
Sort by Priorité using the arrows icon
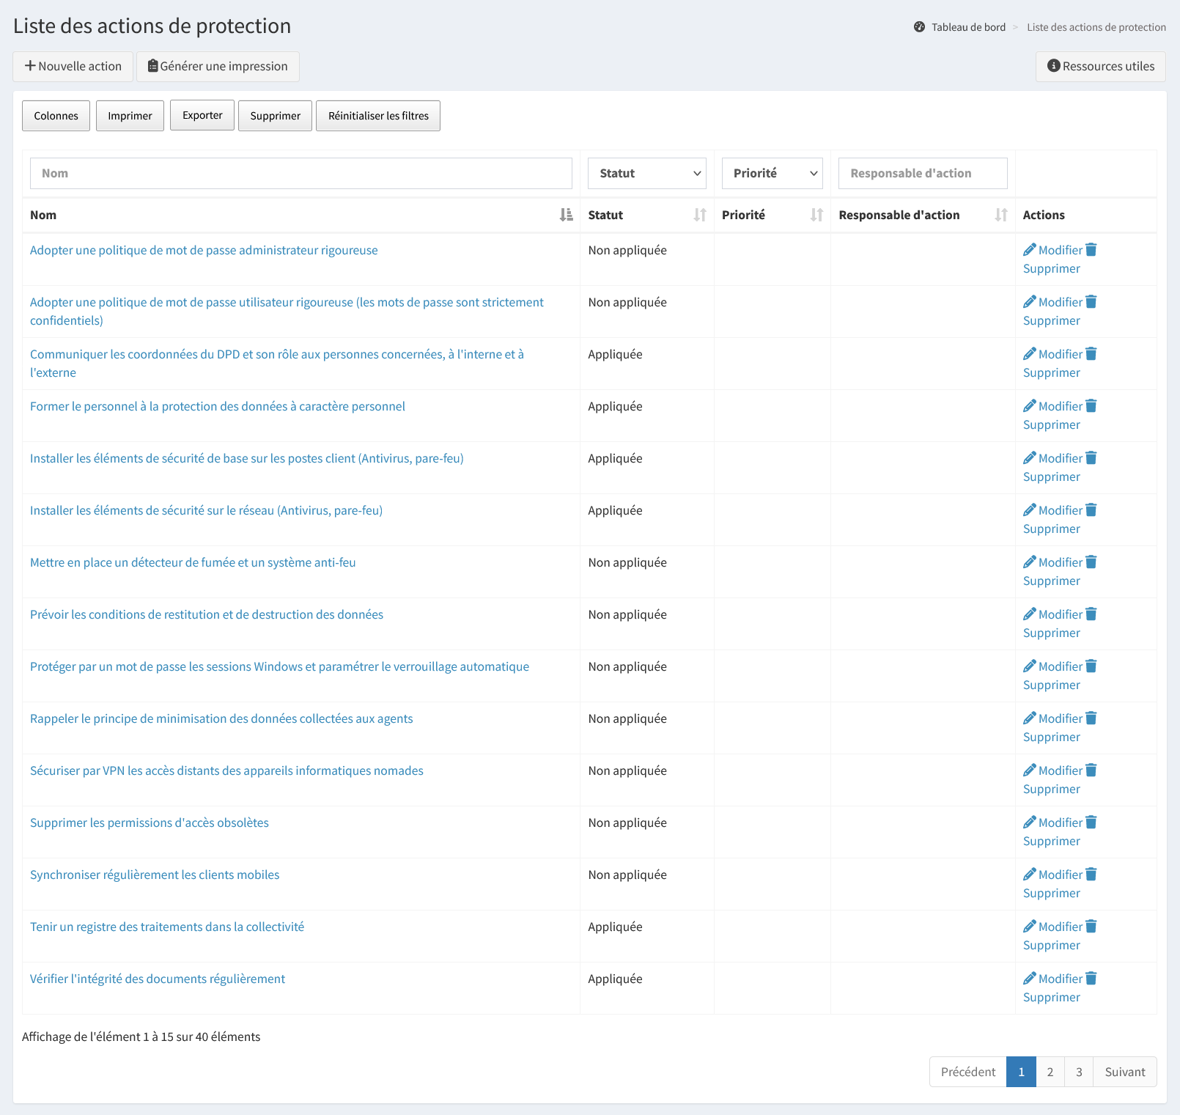(x=816, y=215)
